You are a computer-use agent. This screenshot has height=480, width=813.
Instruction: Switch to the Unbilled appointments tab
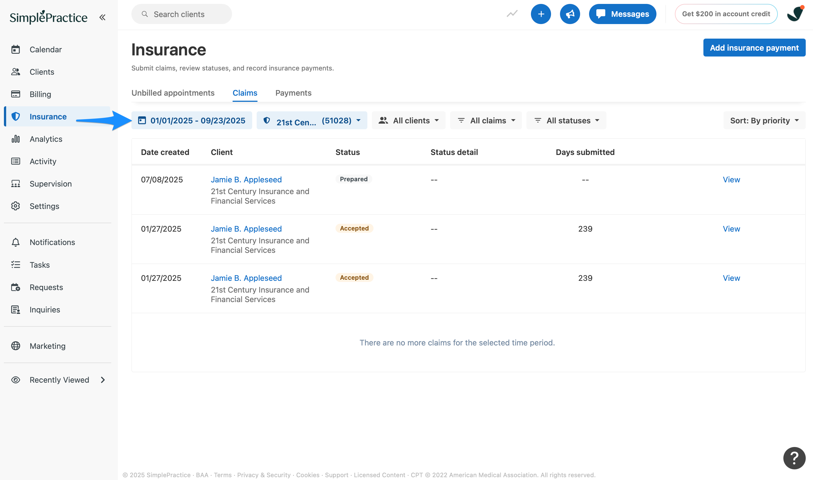(173, 93)
